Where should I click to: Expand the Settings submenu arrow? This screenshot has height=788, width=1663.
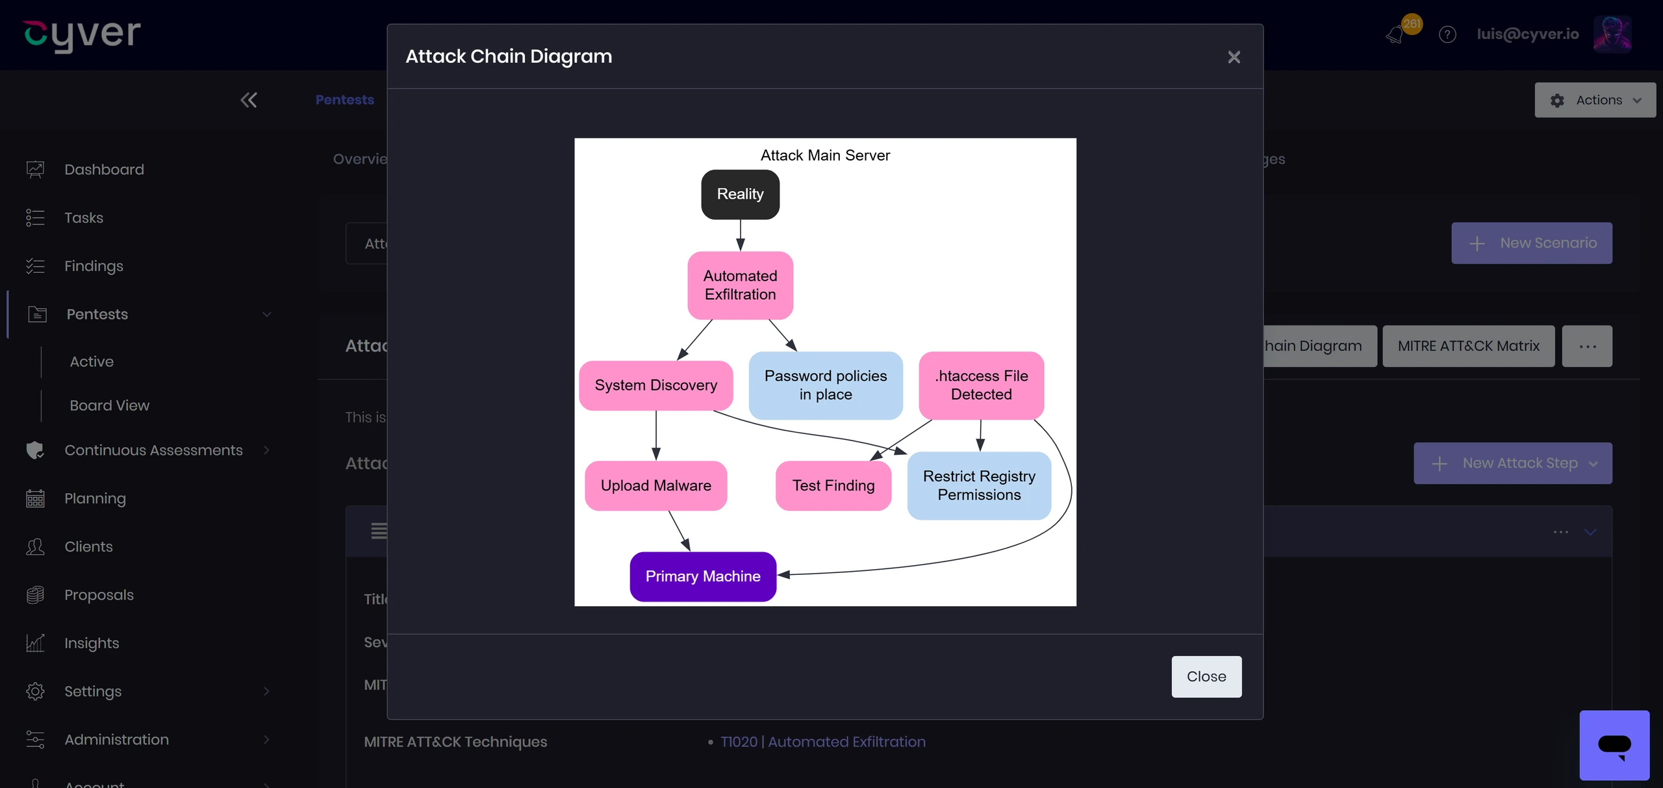pos(266,691)
